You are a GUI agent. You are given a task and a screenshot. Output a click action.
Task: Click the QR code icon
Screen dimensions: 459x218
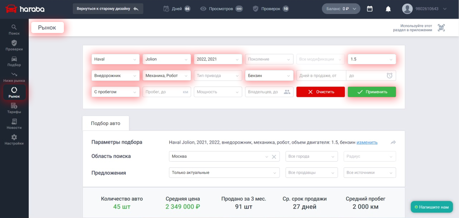coord(441,28)
